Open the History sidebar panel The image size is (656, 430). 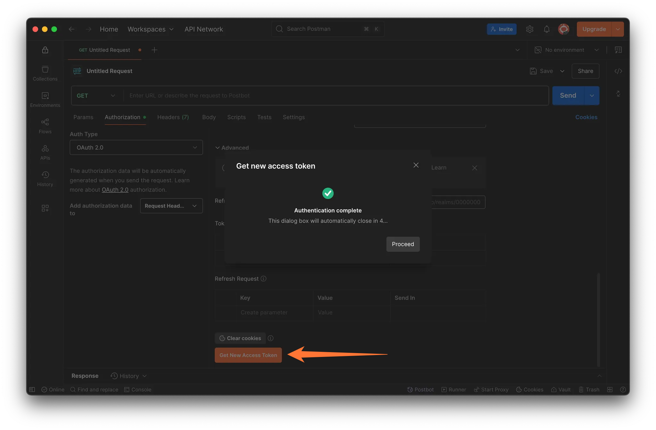[x=45, y=179]
